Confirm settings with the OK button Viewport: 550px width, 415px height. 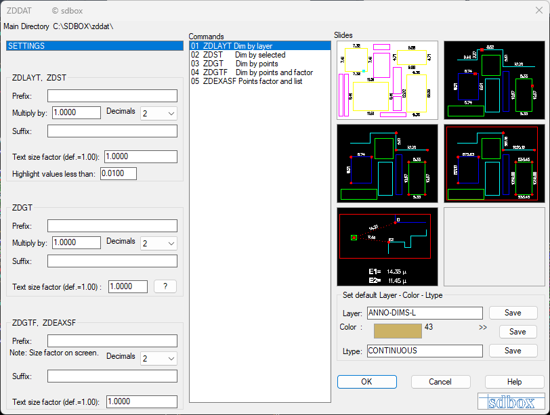(x=367, y=382)
